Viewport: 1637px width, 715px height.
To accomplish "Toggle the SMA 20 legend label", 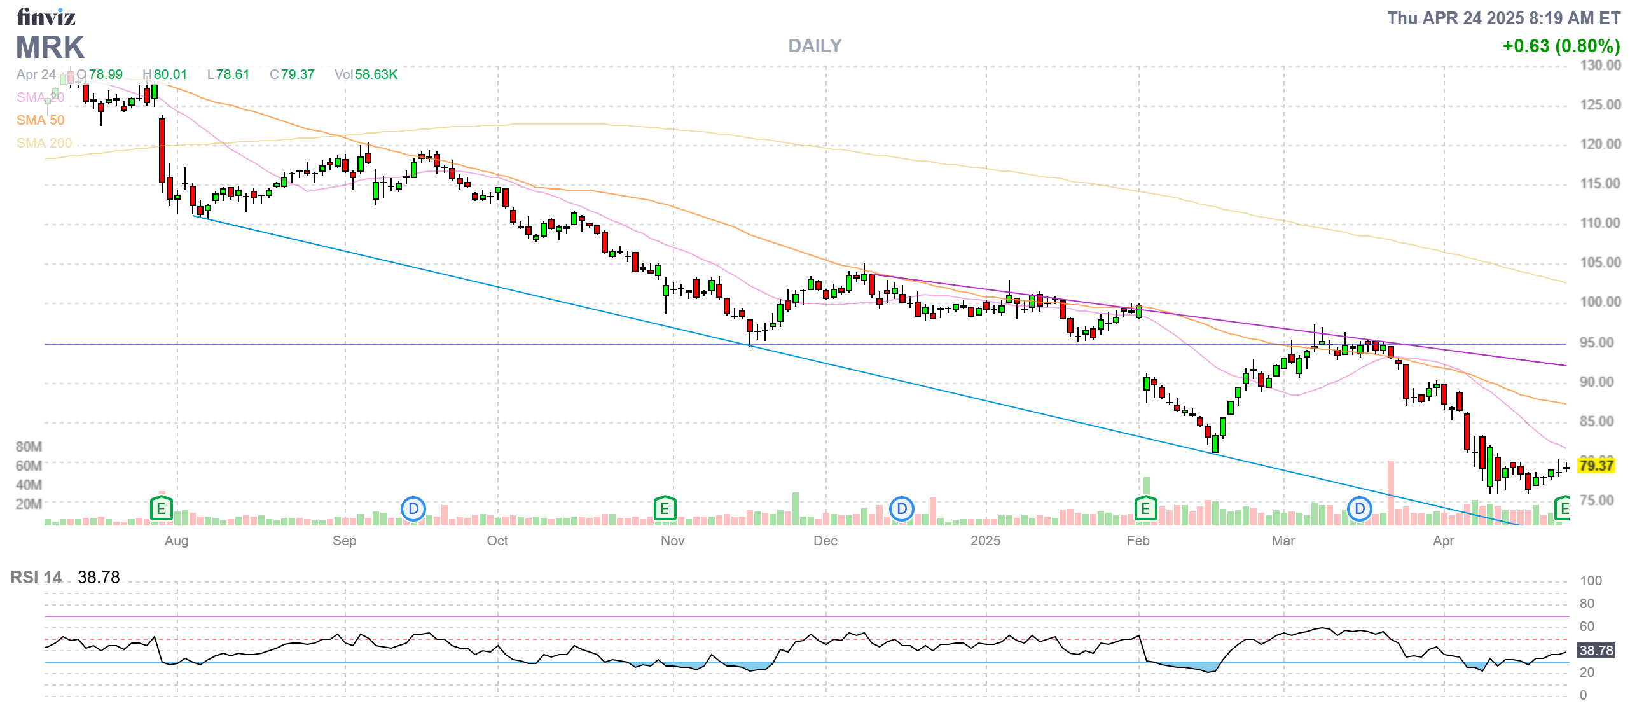I will [x=40, y=97].
